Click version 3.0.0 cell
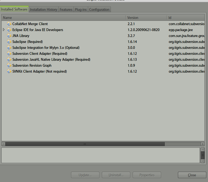The height and width of the screenshot is (182, 208). (x=131, y=48)
